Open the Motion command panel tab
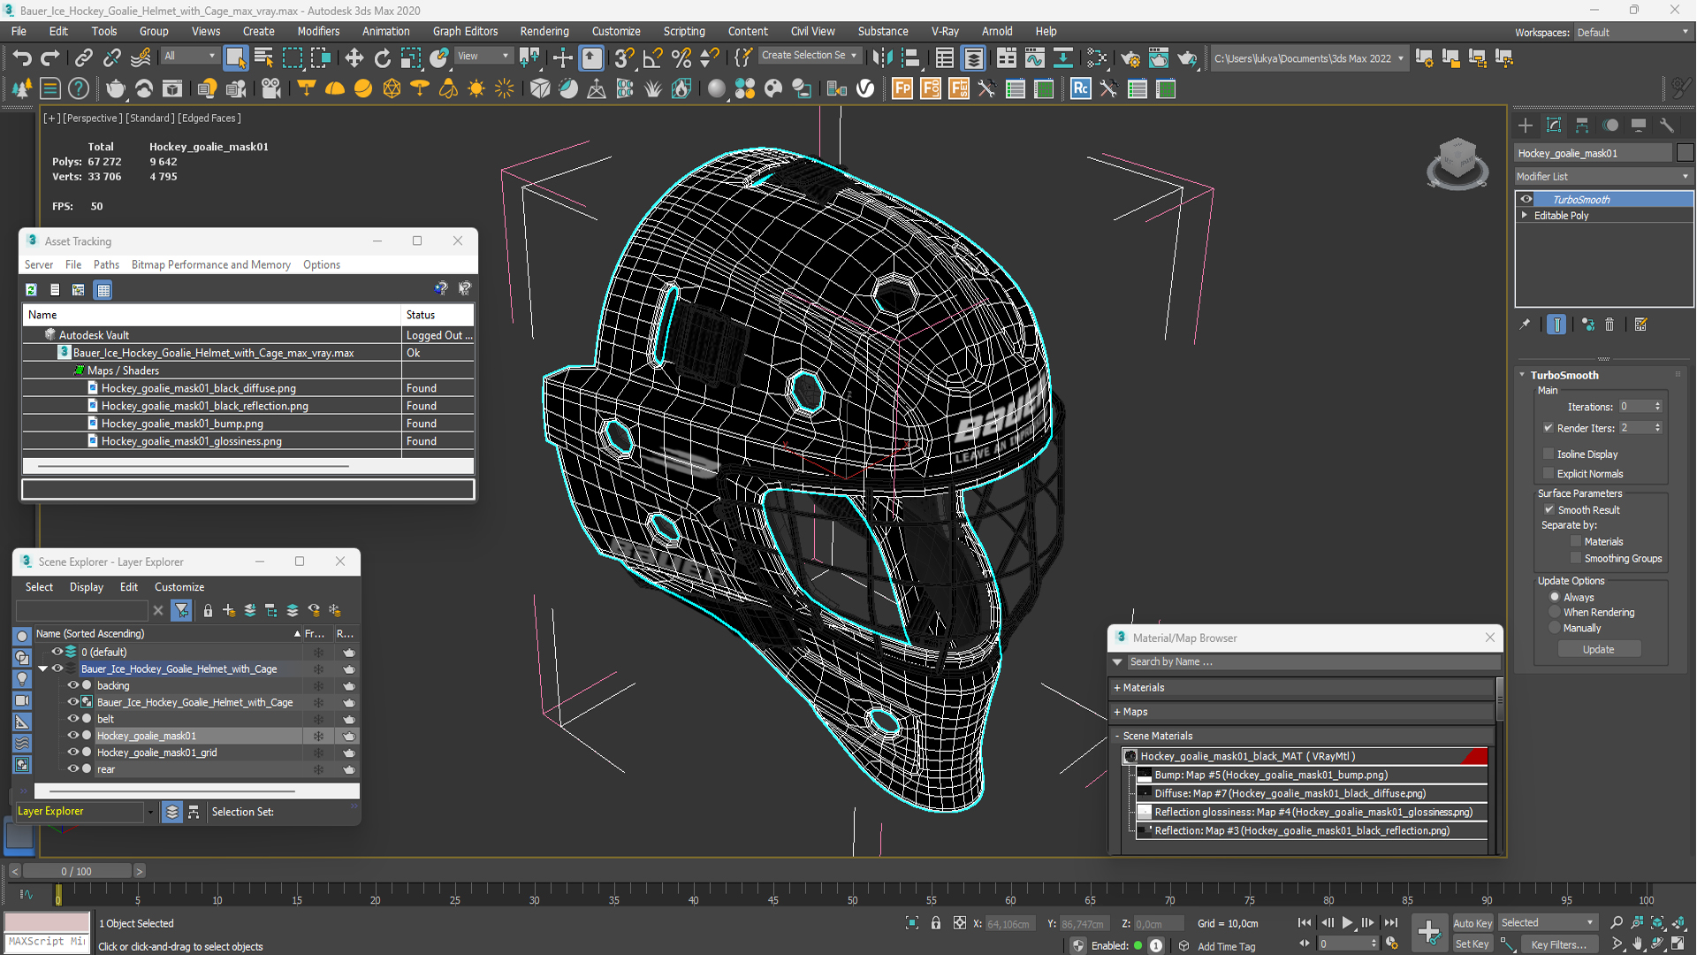Screen dimensions: 1697x955 (1610, 125)
